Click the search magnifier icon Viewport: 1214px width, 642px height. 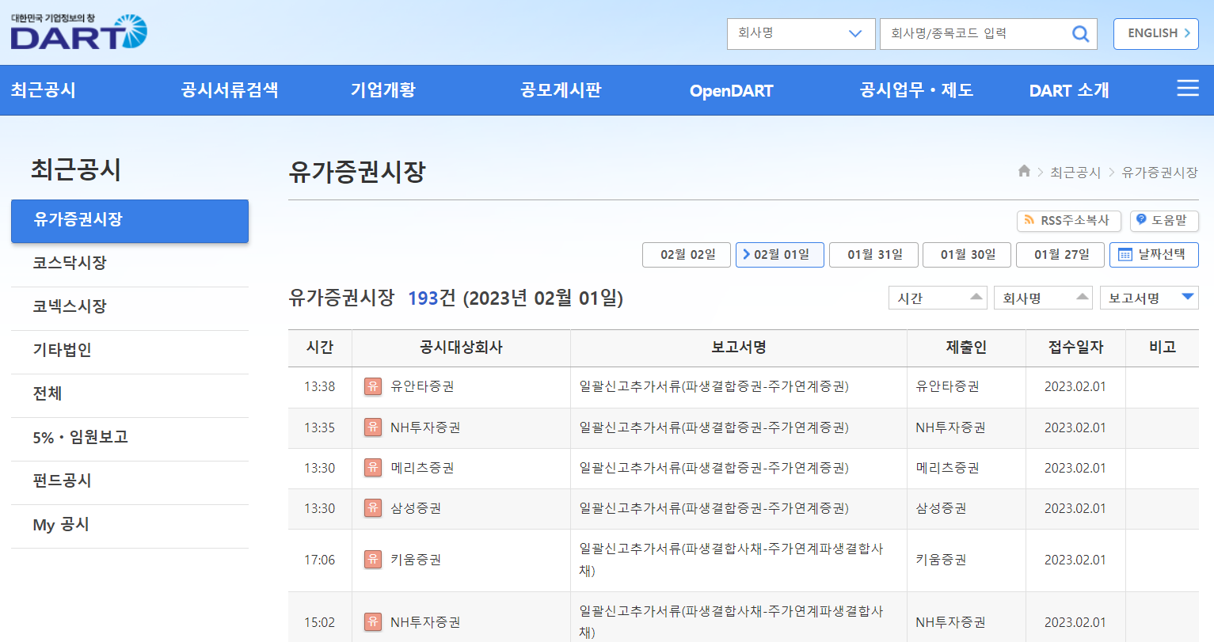point(1080,34)
